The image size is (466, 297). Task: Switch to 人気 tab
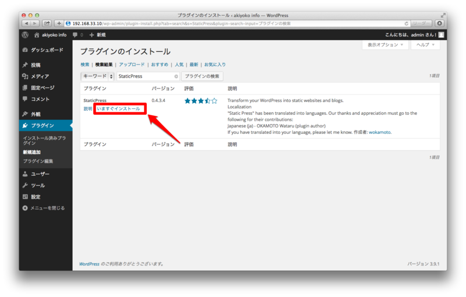(x=179, y=65)
